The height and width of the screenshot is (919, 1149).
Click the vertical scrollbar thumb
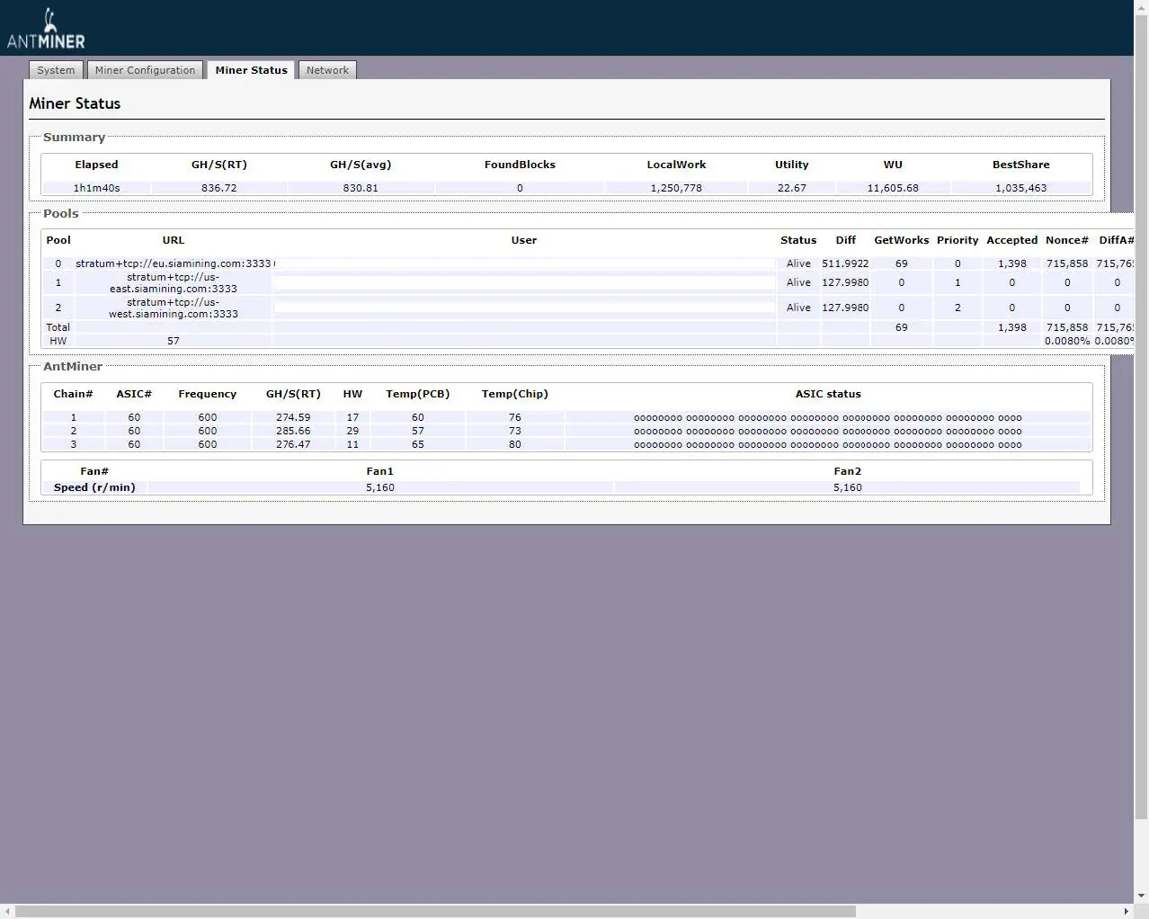pyautogui.click(x=1141, y=414)
